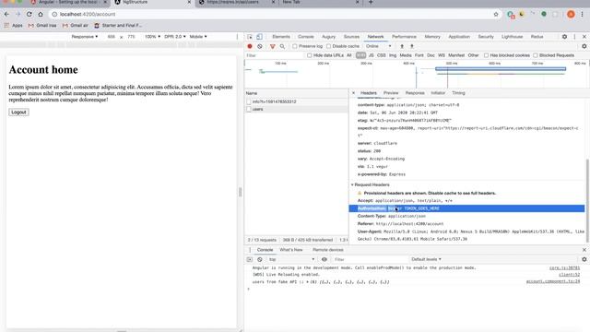590x332 pixels.
Task: Open the Preview tab of the request
Action: pyautogui.click(x=391, y=93)
